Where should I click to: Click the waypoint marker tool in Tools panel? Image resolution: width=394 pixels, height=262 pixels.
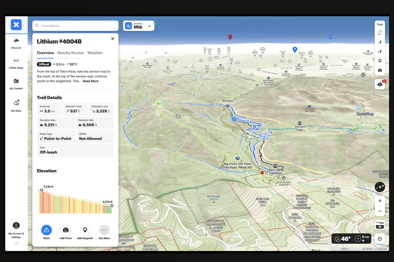point(380,61)
